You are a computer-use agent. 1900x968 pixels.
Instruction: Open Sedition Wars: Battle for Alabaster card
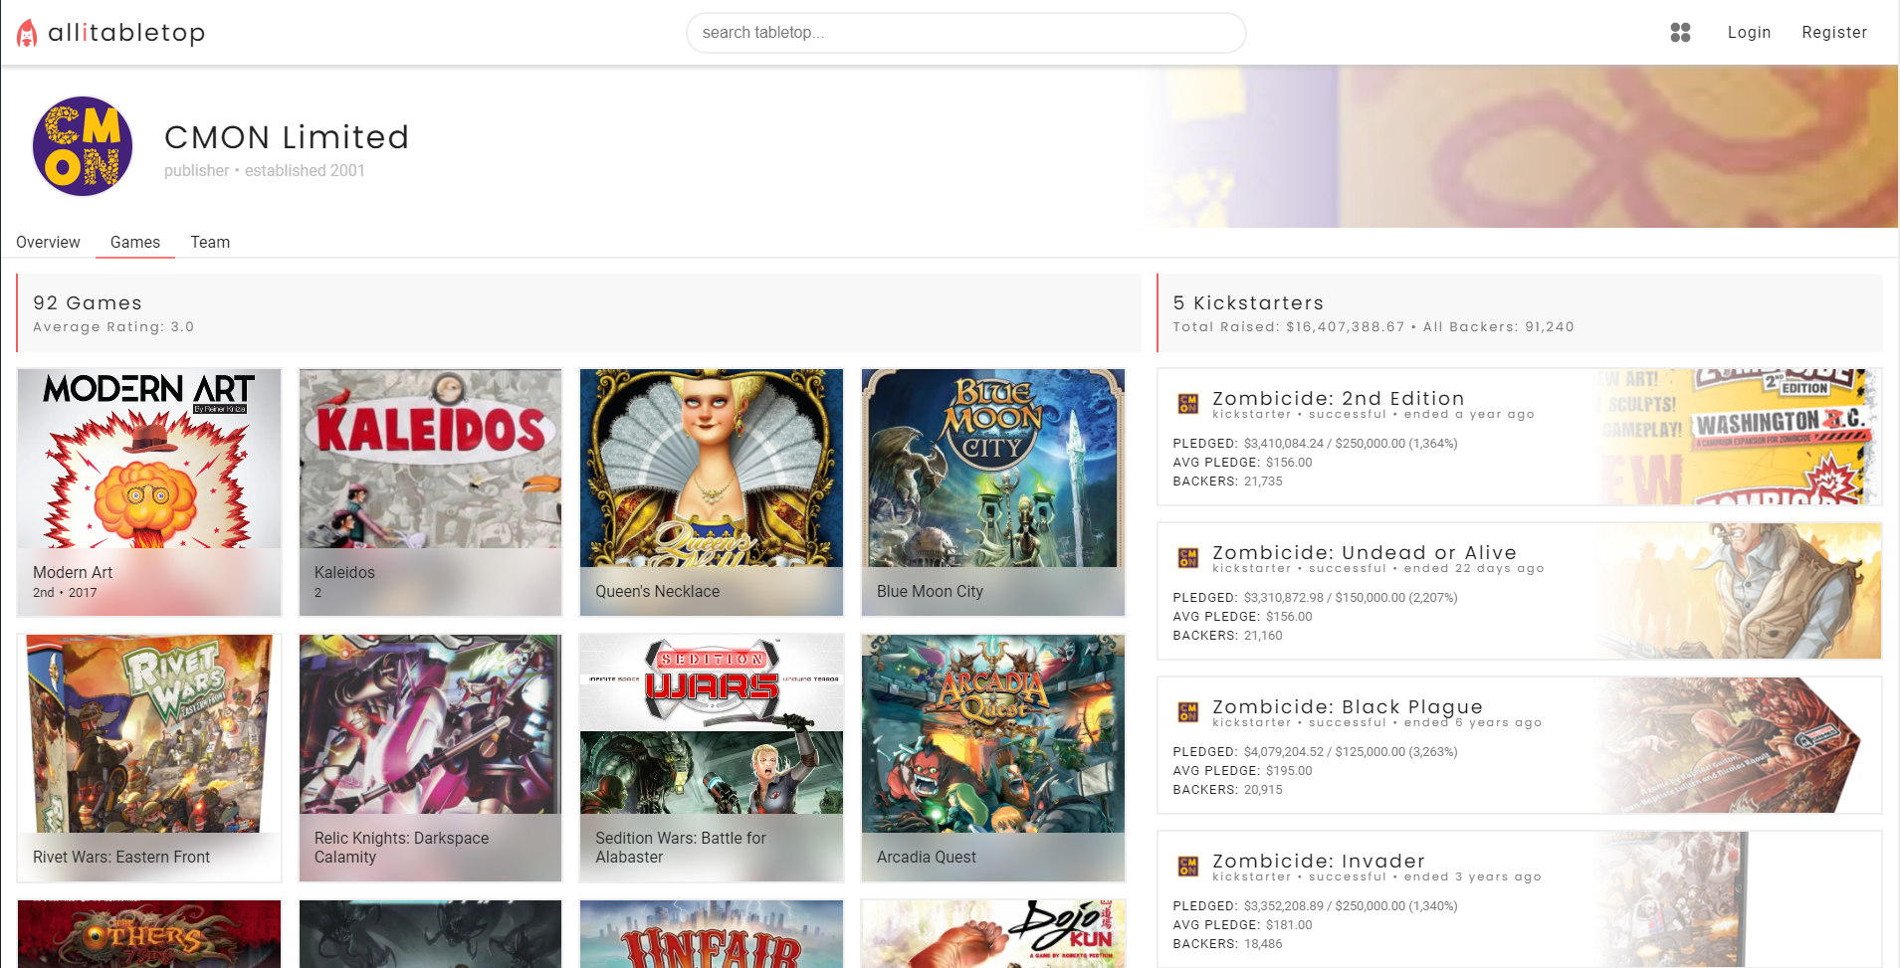712,758
